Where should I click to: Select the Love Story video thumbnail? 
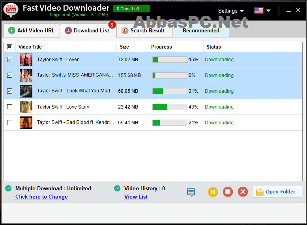coord(26,107)
